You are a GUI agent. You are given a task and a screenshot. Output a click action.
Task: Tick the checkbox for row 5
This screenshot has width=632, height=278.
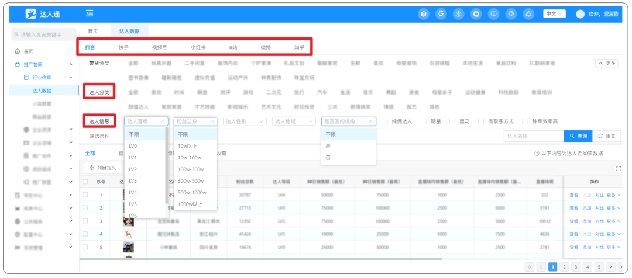click(85, 246)
